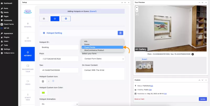The width and height of the screenshot is (210, 106).
Task: Zoom in on the tour preview
Action: [137, 8]
